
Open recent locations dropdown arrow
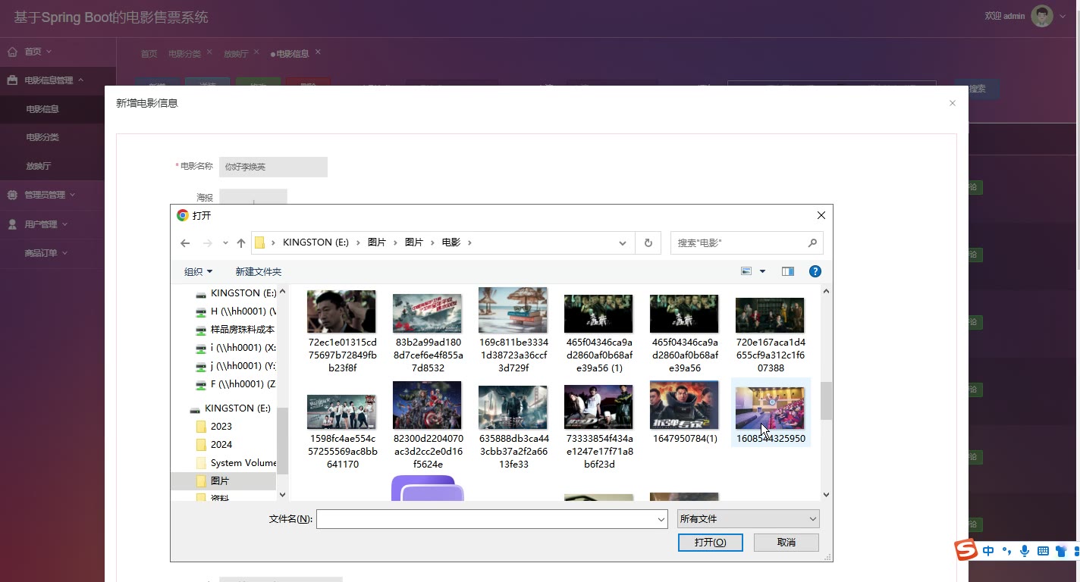tap(225, 243)
